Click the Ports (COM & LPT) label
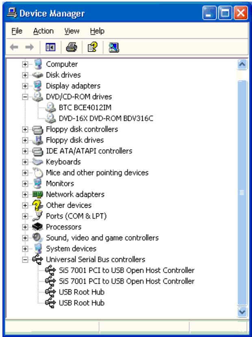 [x=76, y=216]
